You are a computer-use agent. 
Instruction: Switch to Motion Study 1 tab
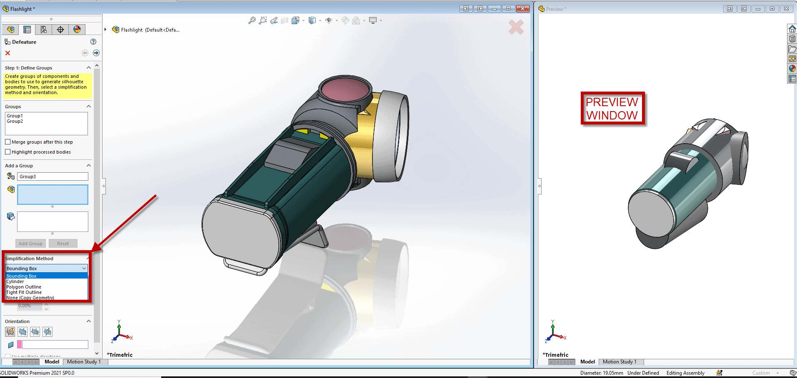84,362
